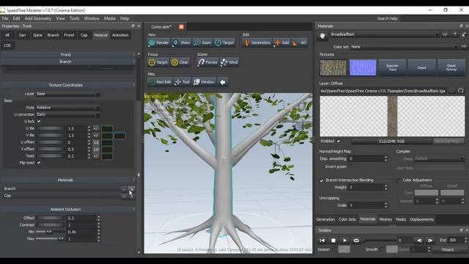Play the timeline animation
469x264 pixels.
tap(344, 241)
